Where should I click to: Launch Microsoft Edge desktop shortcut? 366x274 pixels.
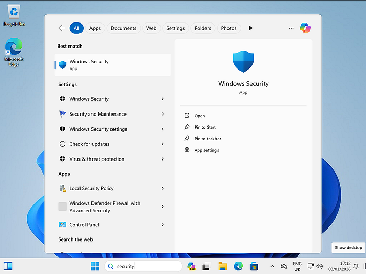point(14,52)
